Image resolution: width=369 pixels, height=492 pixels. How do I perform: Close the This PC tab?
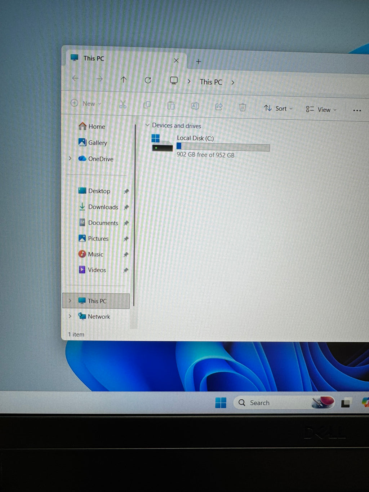click(x=176, y=60)
